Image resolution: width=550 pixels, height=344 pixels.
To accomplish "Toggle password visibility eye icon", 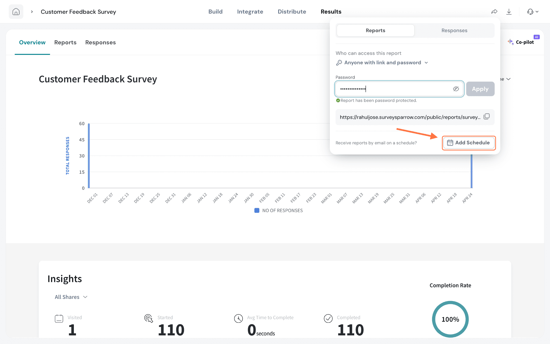I will pyautogui.click(x=456, y=89).
